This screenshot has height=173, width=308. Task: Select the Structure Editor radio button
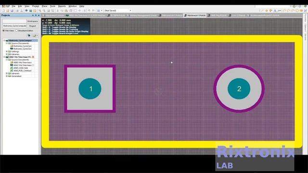tap(16, 31)
